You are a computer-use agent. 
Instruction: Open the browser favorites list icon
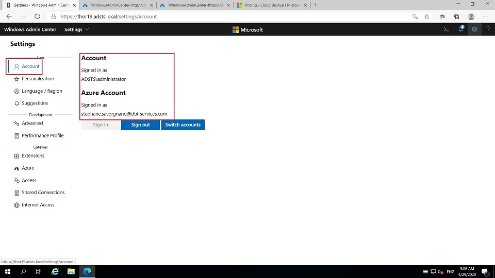(x=442, y=16)
